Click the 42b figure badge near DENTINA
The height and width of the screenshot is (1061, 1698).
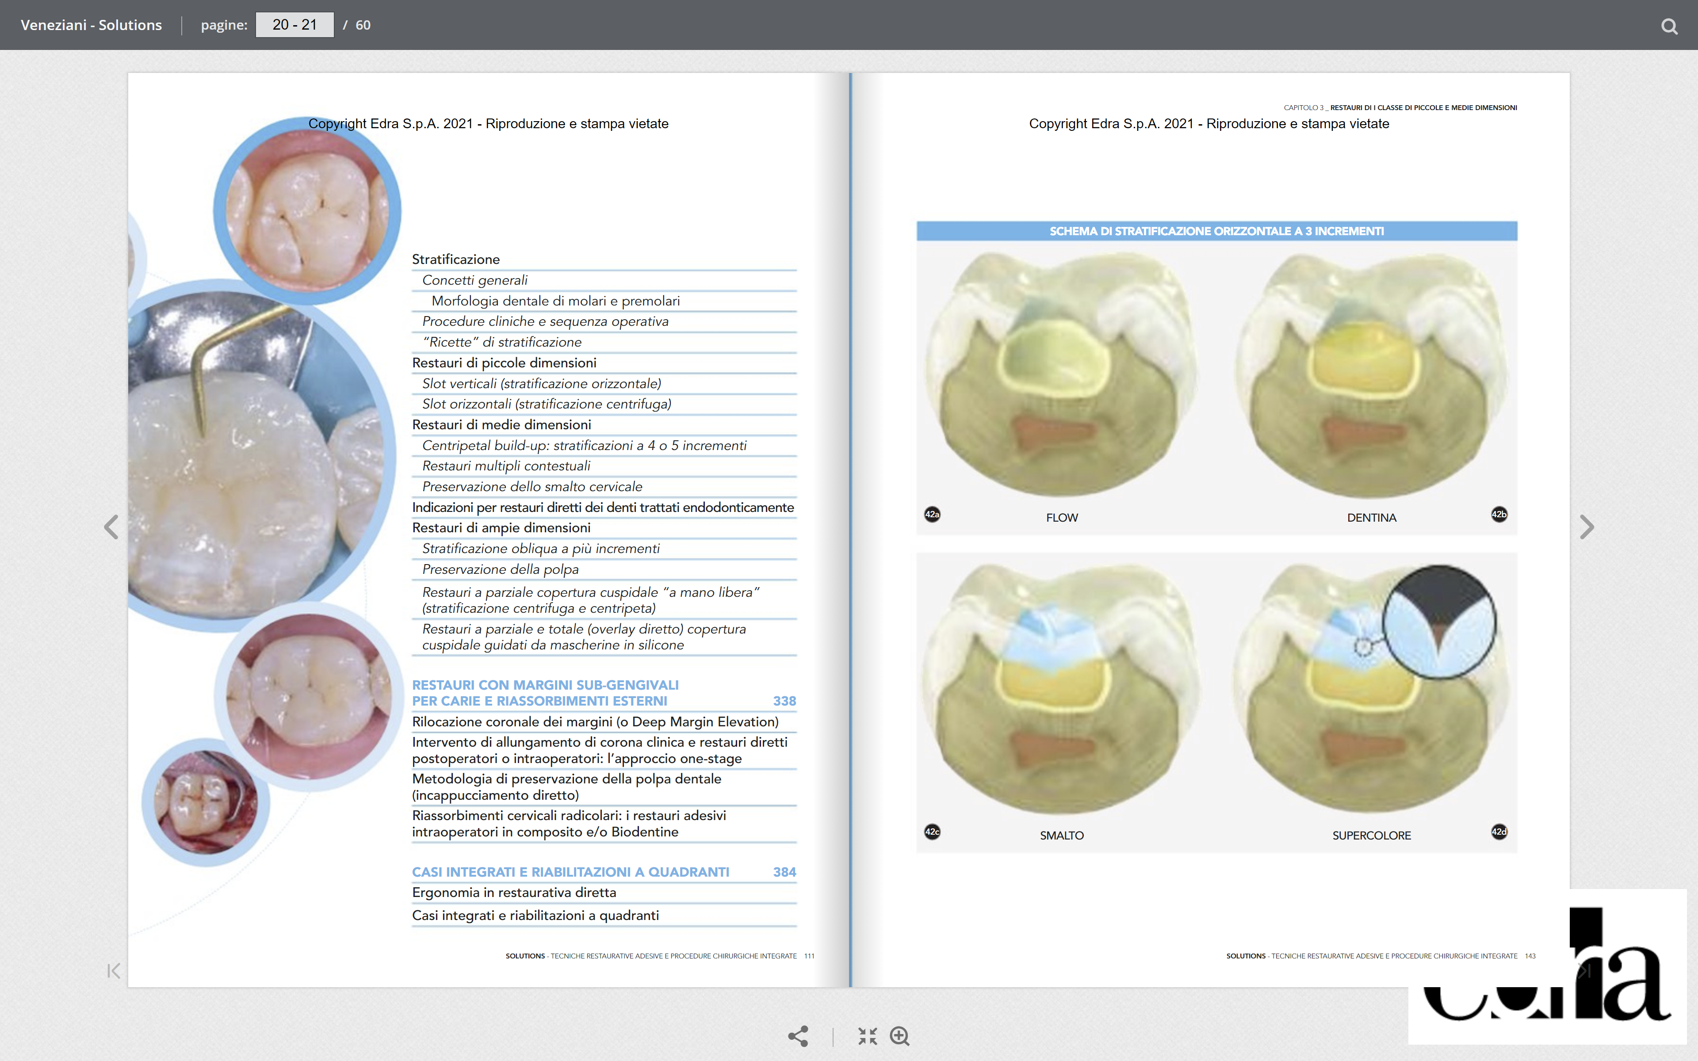1499,514
